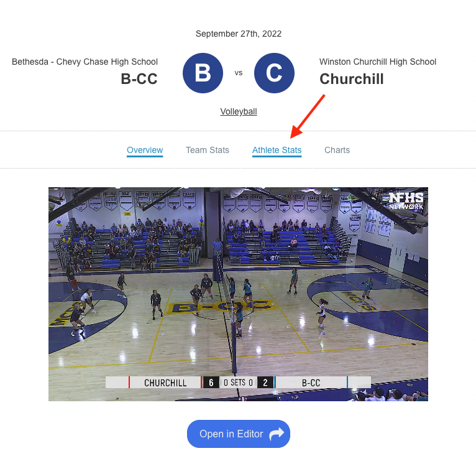Image resolution: width=476 pixels, height=451 pixels.
Task: Click the Churchill team logo circle
Action: click(274, 73)
